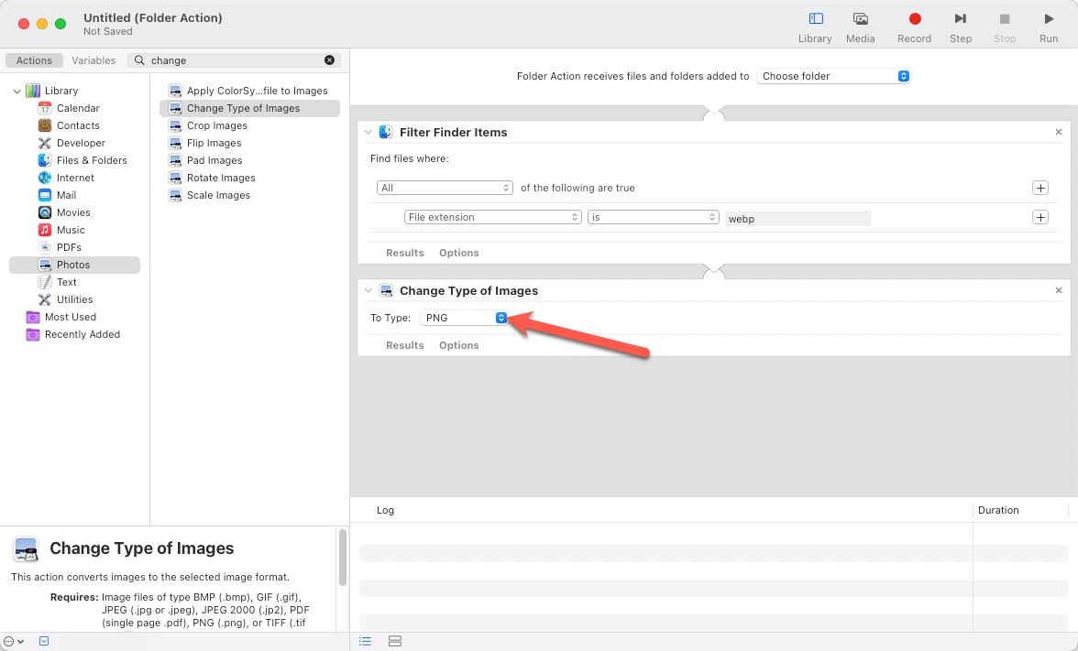Open the gear action menu at bottom left
The height and width of the screenshot is (651, 1078).
[x=14, y=641]
